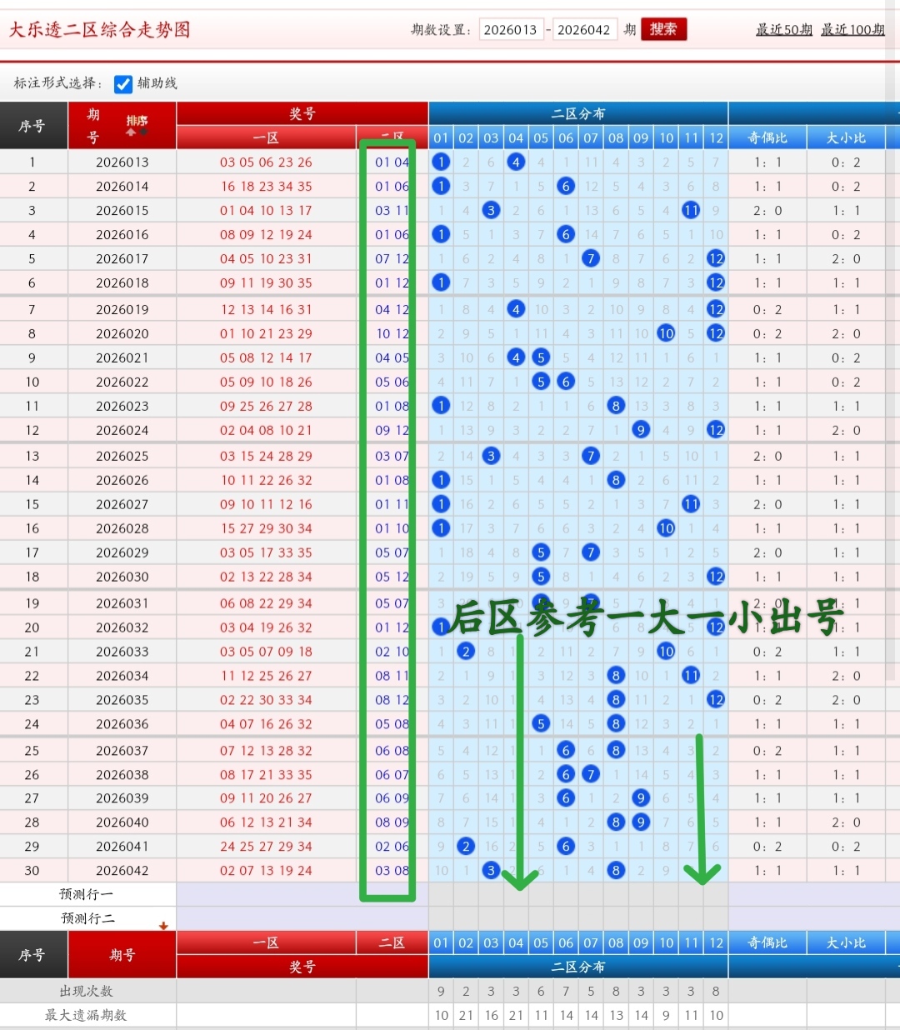Image resolution: width=900 pixels, height=1030 pixels.
Task: Click the start period field showing 2026013
Action: [x=511, y=30]
